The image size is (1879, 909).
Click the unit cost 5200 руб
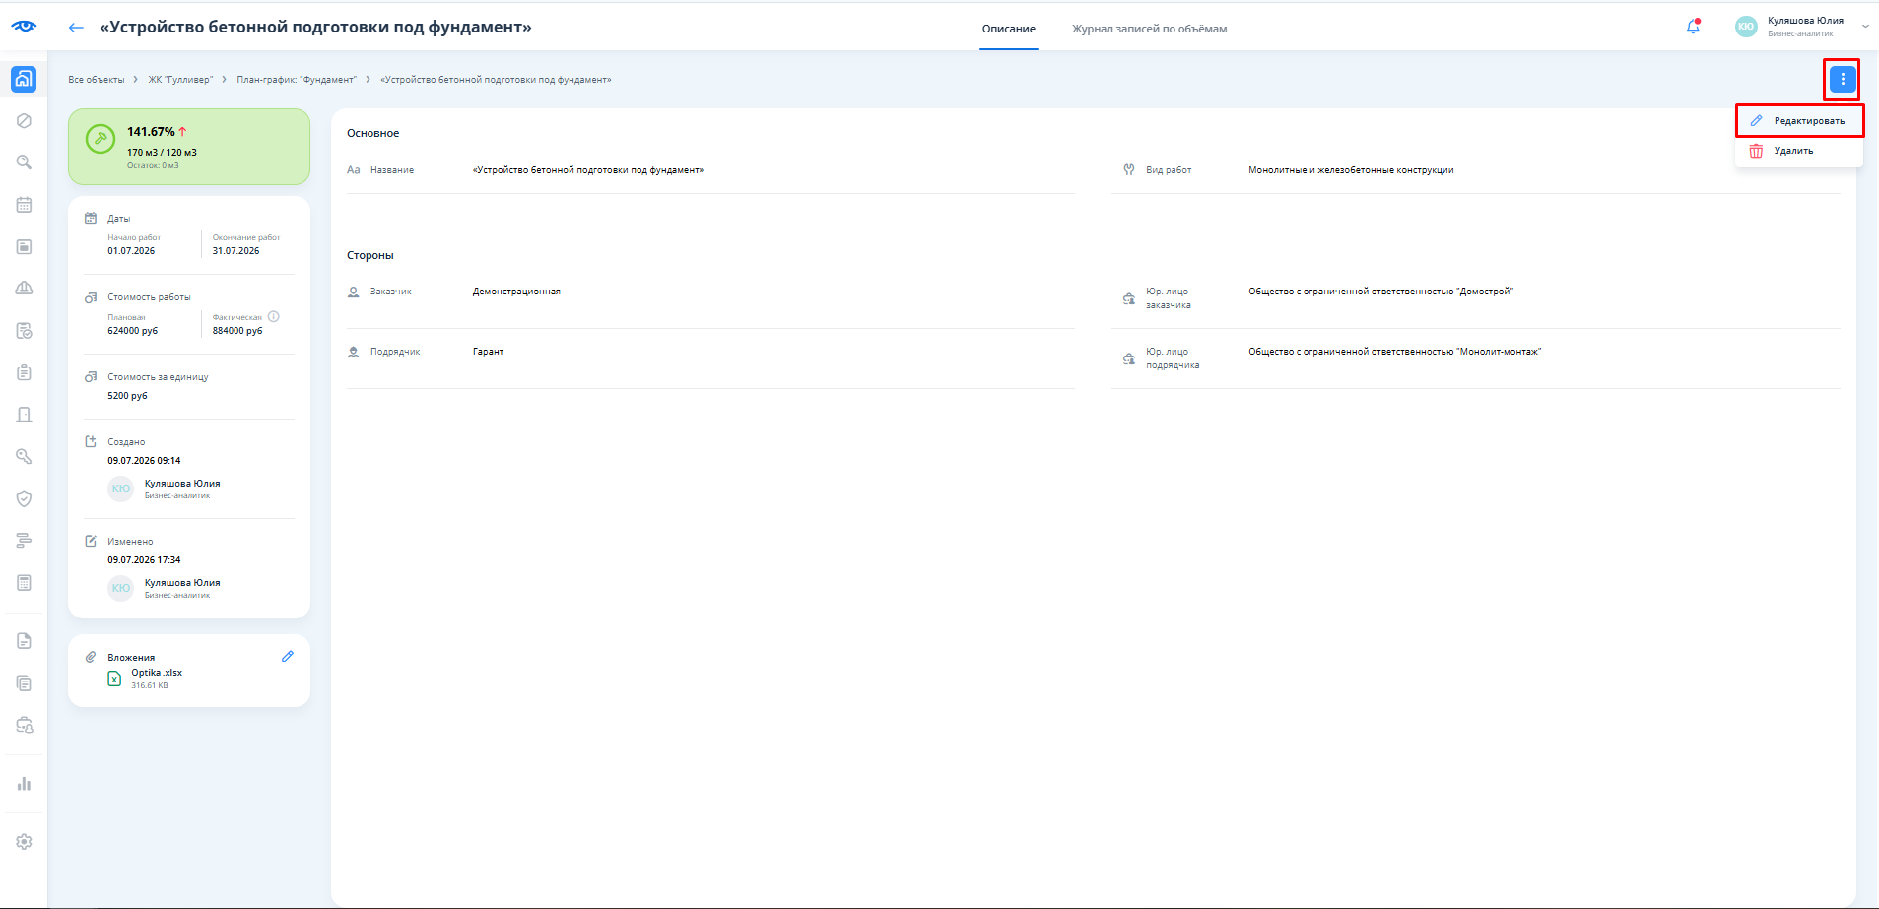click(x=127, y=396)
